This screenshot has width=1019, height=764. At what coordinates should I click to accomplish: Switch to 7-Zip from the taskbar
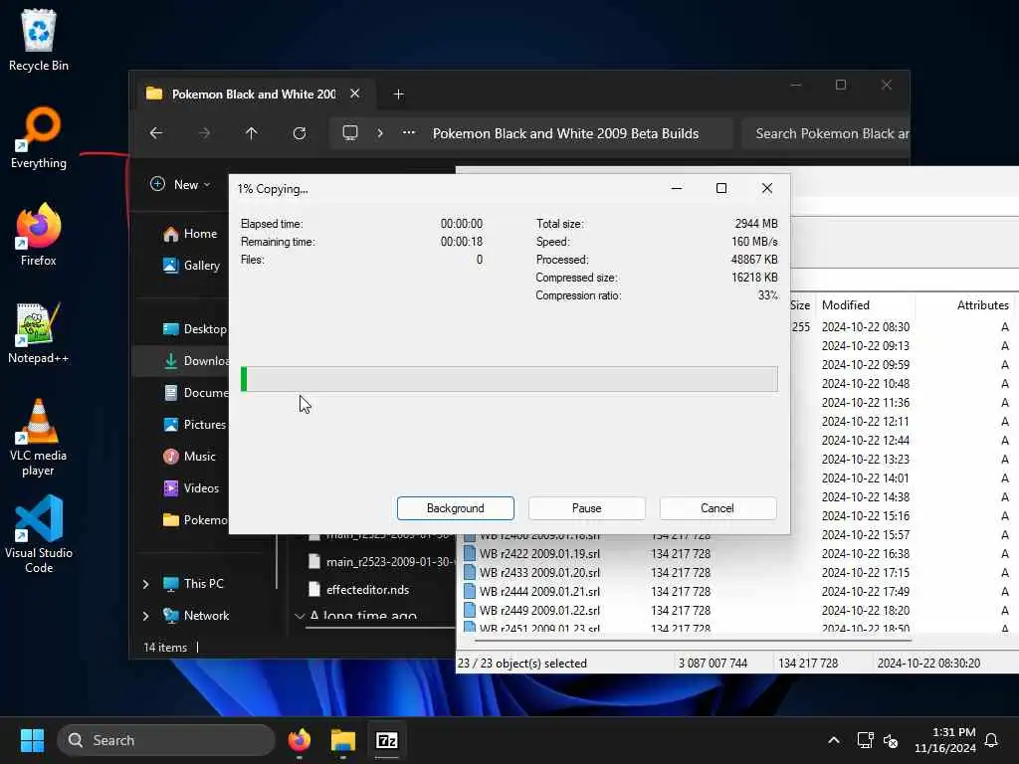tap(387, 740)
